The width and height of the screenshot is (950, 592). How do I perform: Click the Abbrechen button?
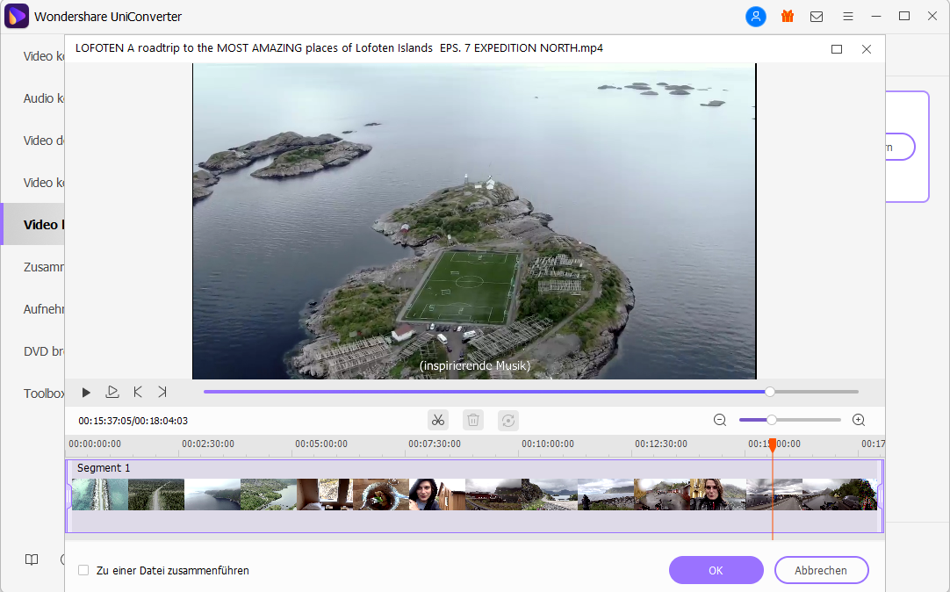coord(821,570)
